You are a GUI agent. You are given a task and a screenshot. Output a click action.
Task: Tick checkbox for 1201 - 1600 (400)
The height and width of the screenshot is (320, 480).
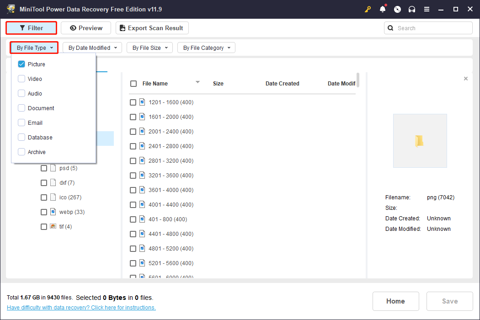click(133, 102)
